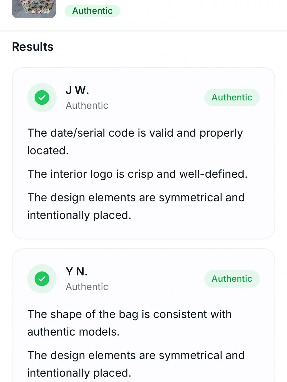Tap gray Authentic subtitle under J W.

click(x=87, y=105)
